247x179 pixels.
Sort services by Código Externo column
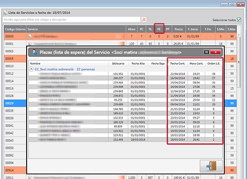pyautogui.click(x=15, y=29)
